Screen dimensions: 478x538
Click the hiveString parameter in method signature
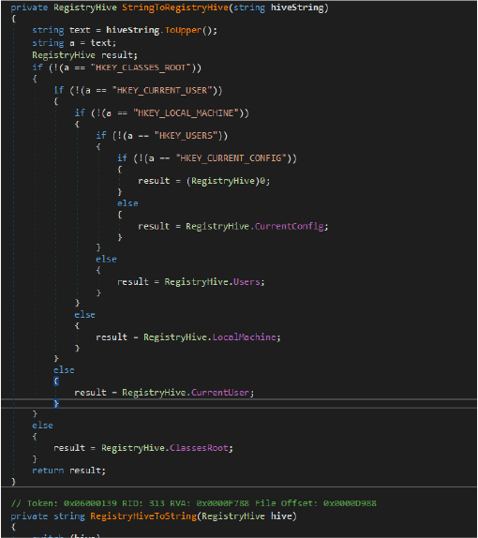297,7
